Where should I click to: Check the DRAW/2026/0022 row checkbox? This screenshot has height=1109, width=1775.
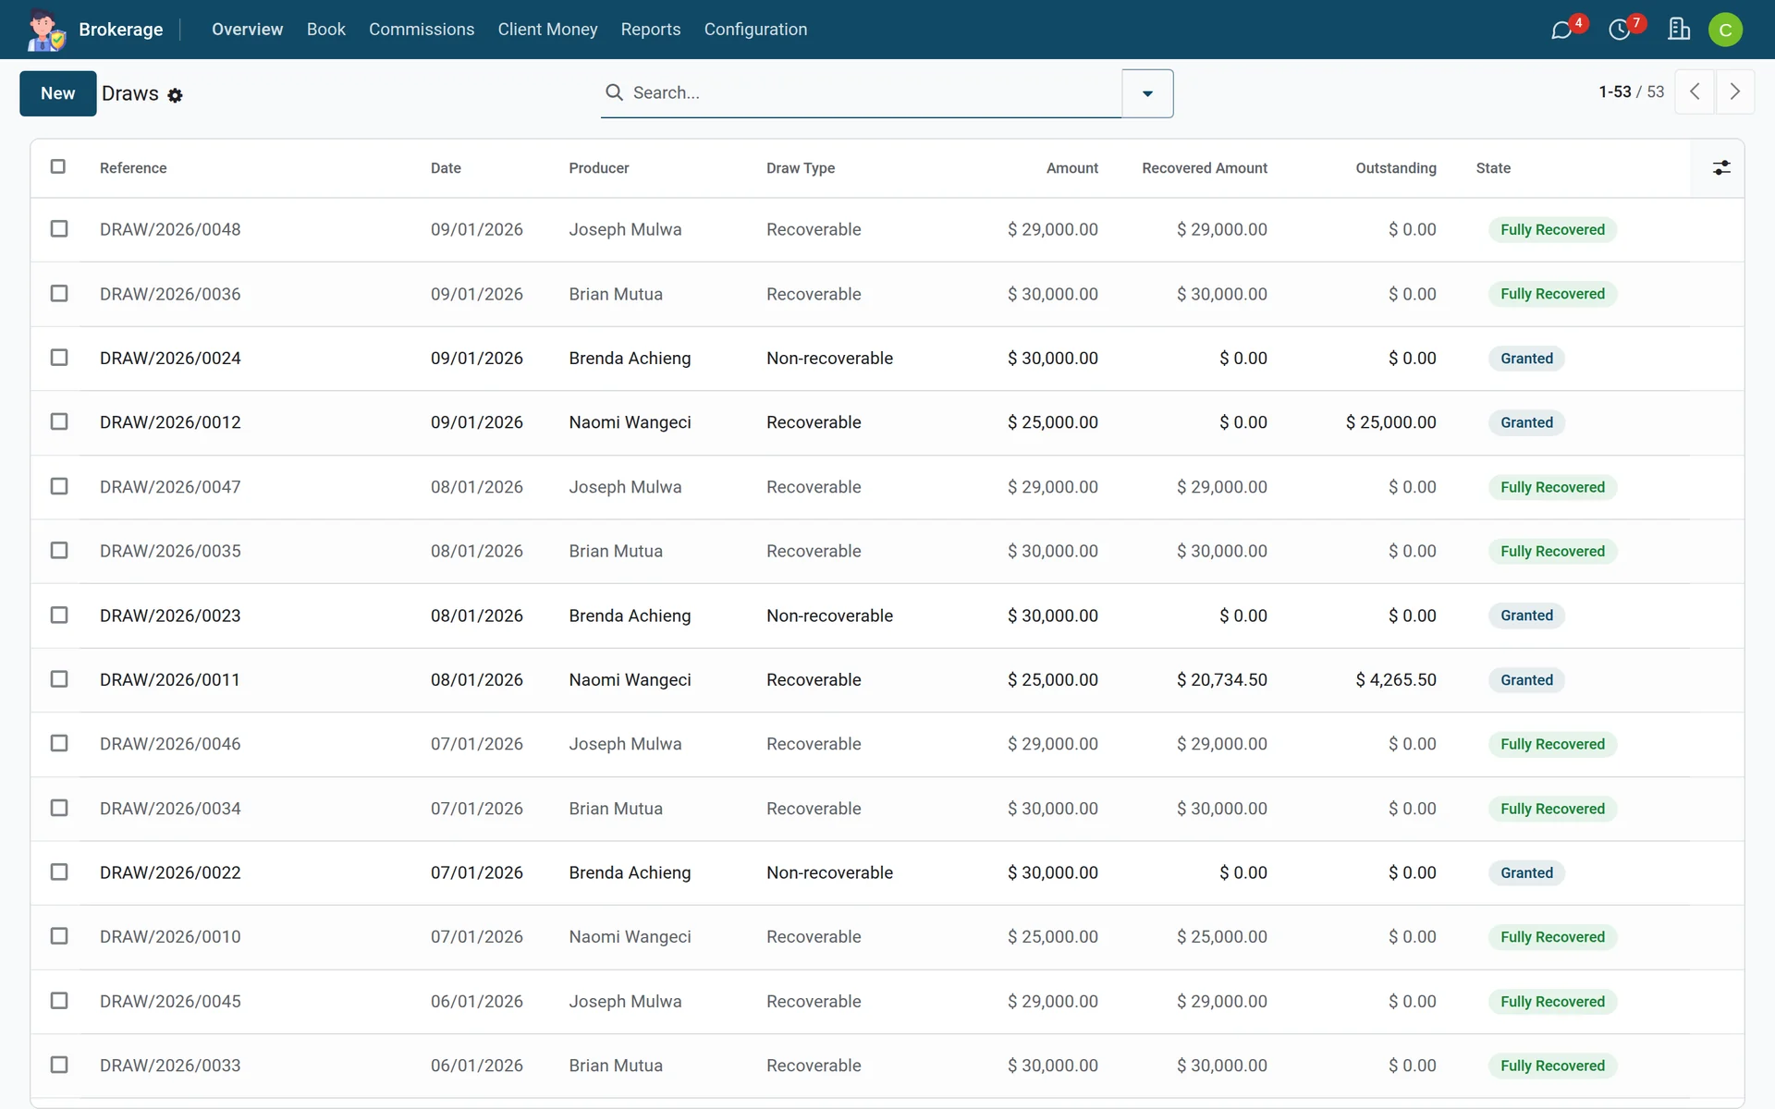59,871
